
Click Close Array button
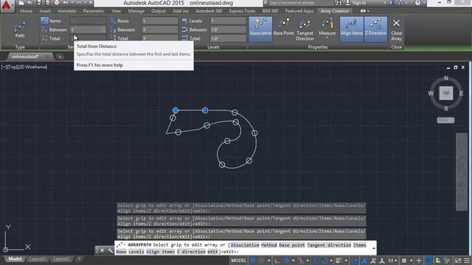click(x=396, y=29)
